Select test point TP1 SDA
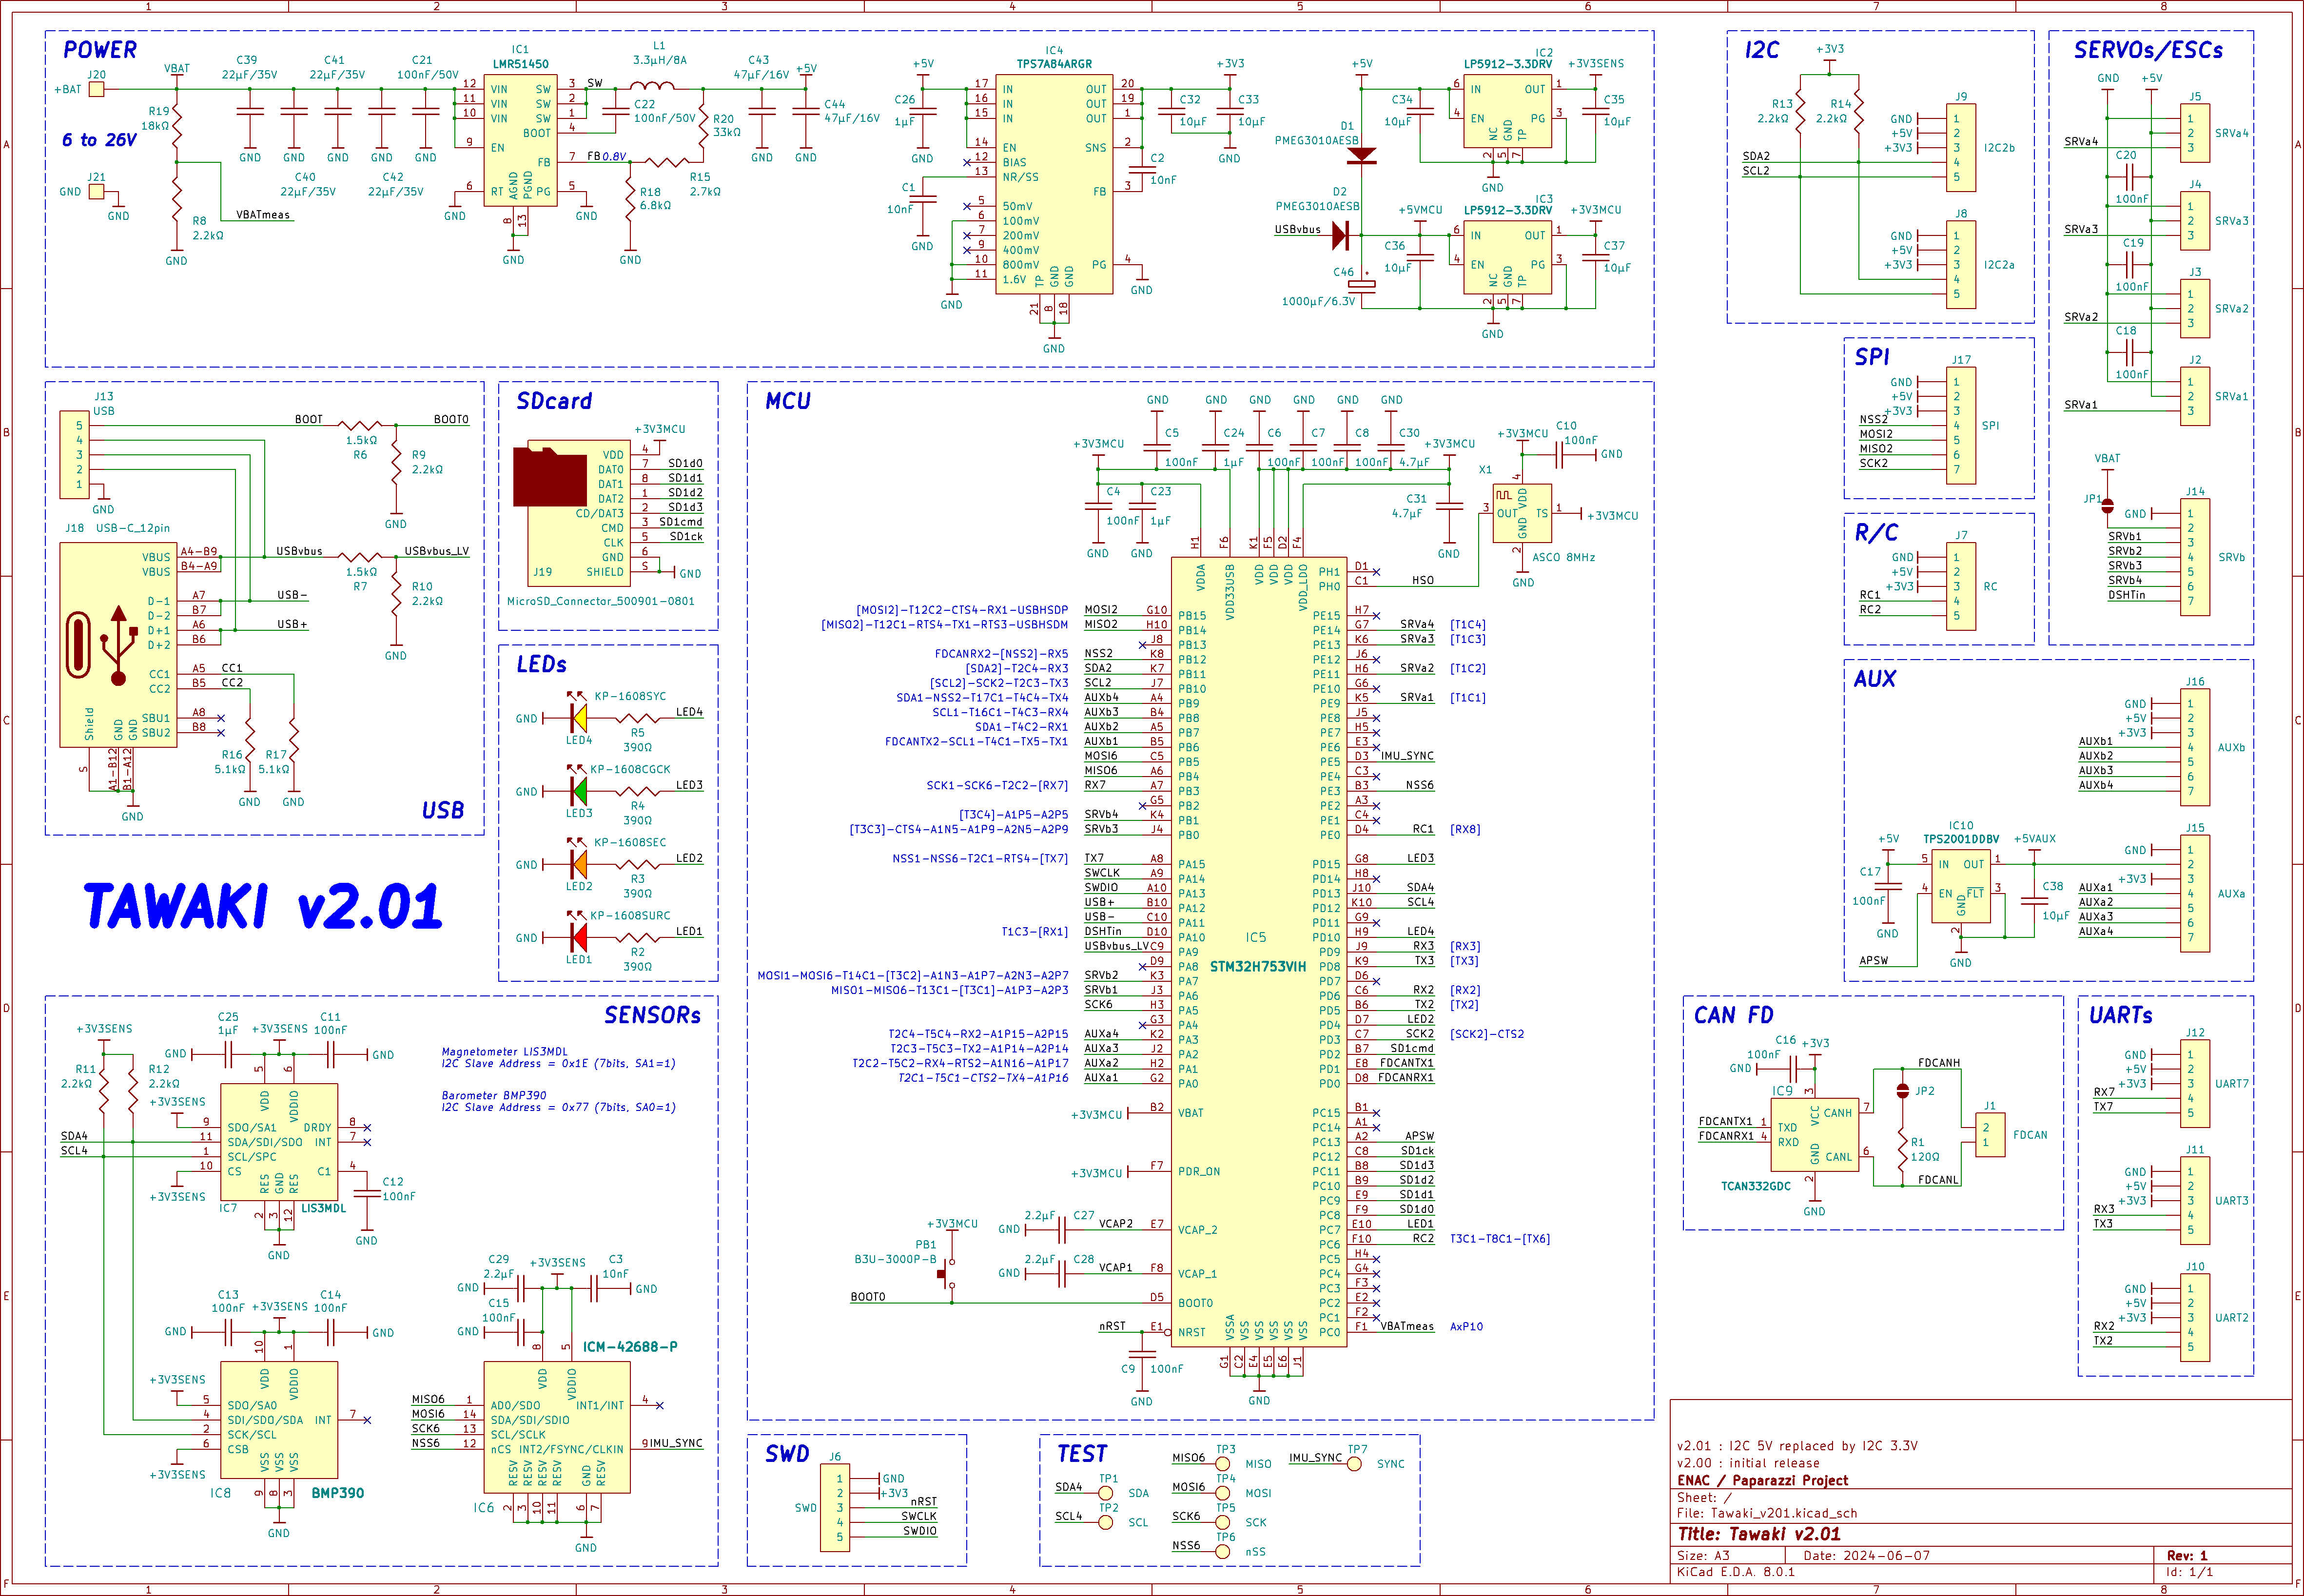 1106,1493
